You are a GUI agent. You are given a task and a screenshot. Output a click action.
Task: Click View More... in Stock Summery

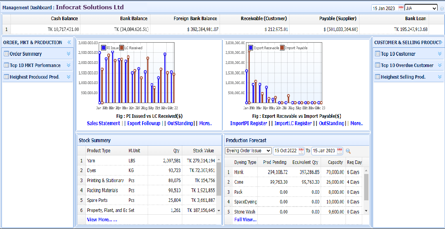[x=102, y=219]
